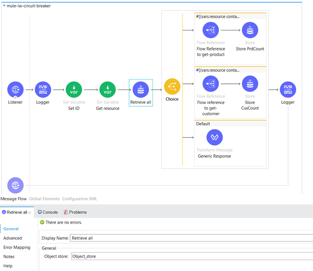The height and width of the screenshot is (271, 313).
Task: Switch to the Console tab
Action: 48,212
